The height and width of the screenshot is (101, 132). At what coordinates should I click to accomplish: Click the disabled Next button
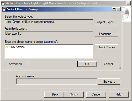pos(74,94)
